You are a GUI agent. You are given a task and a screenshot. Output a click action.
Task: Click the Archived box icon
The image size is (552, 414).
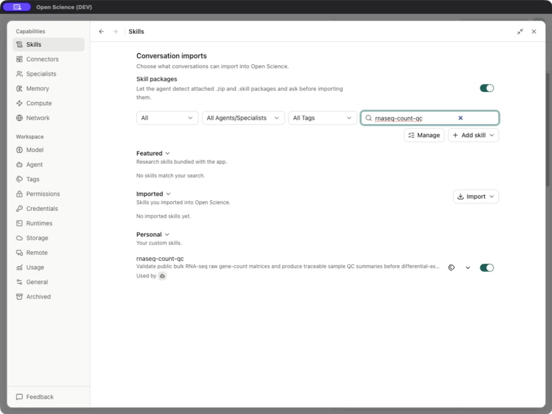19,297
